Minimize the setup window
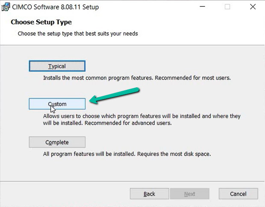The height and width of the screenshot is (207, 265). [202, 7]
